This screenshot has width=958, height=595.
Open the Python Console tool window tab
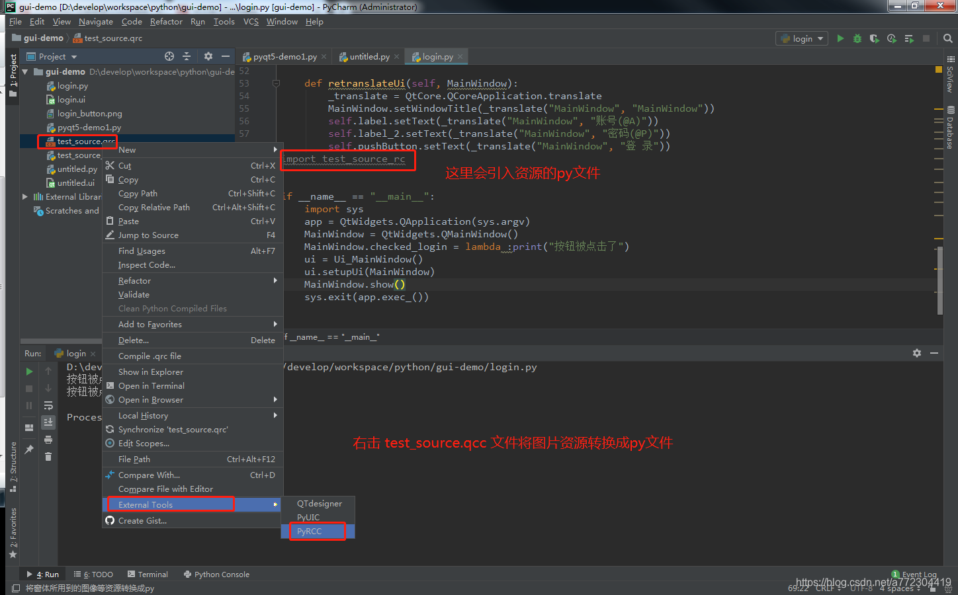[216, 575]
